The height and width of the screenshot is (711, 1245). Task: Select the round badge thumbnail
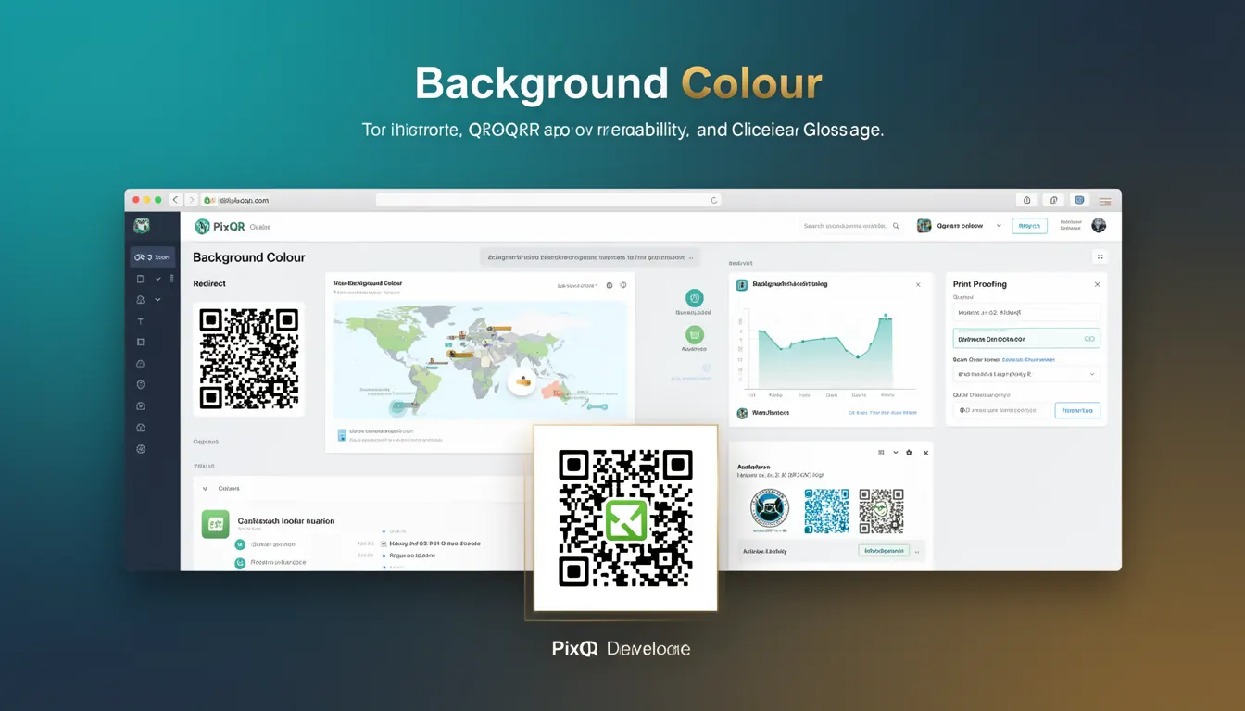[x=769, y=508]
